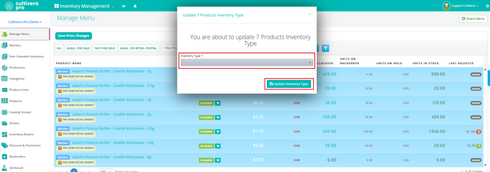Click the Filter Products input field
Image resolution: width=490 pixels, height=172 pixels.
point(169,48)
